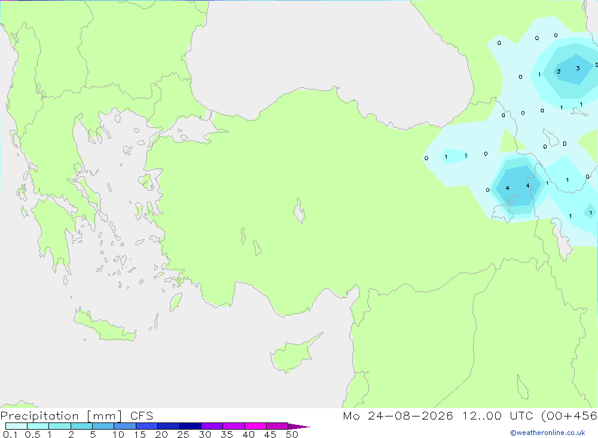This screenshot has width=598, height=438.
Task: Choose the 10–15 mm legend color box
Action: coord(125,426)
